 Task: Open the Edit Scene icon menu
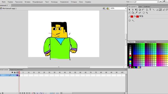pyautogui.click(x=104, y=9)
